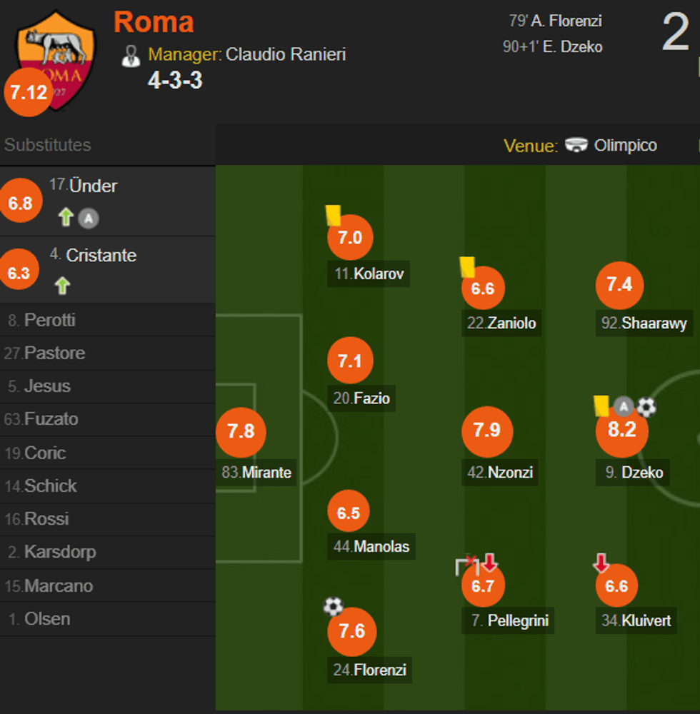700x714 pixels.
Task: Click the team rating 7.12 bubble
Action: point(29,92)
